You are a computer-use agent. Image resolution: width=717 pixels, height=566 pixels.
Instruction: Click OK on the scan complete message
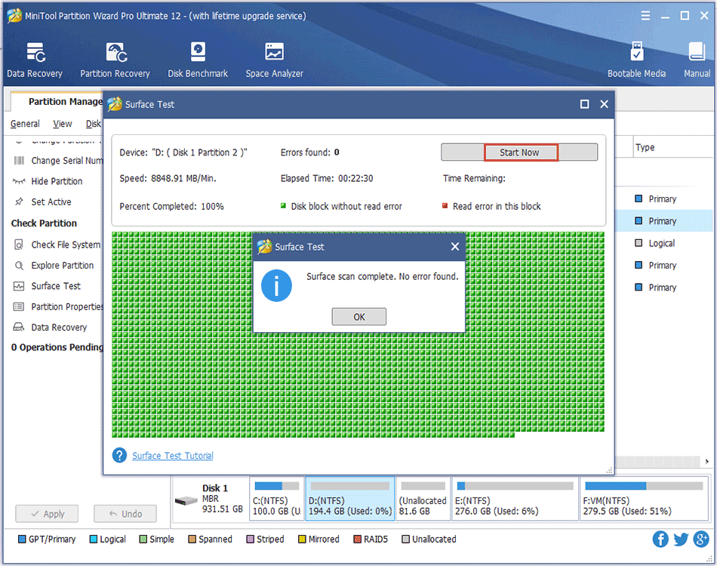(358, 316)
